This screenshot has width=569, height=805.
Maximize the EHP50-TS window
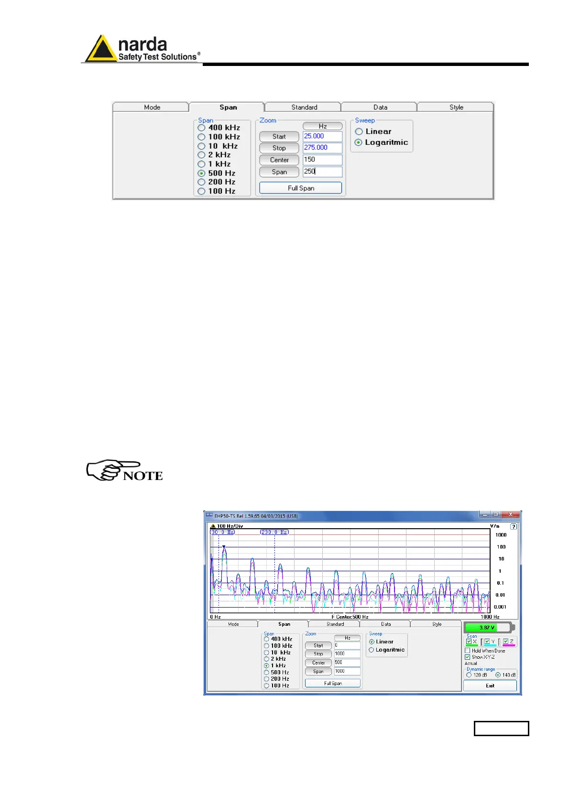tap(496, 515)
